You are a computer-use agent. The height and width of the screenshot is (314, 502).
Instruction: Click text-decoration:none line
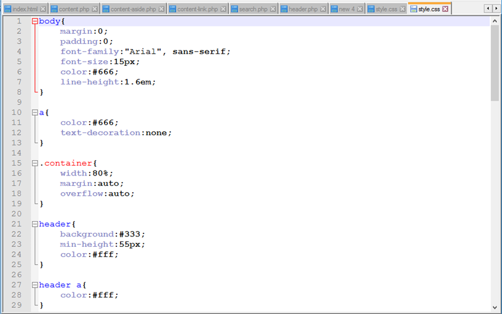pyautogui.click(x=116, y=132)
